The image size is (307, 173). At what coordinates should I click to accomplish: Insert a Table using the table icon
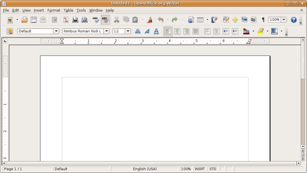point(201,20)
